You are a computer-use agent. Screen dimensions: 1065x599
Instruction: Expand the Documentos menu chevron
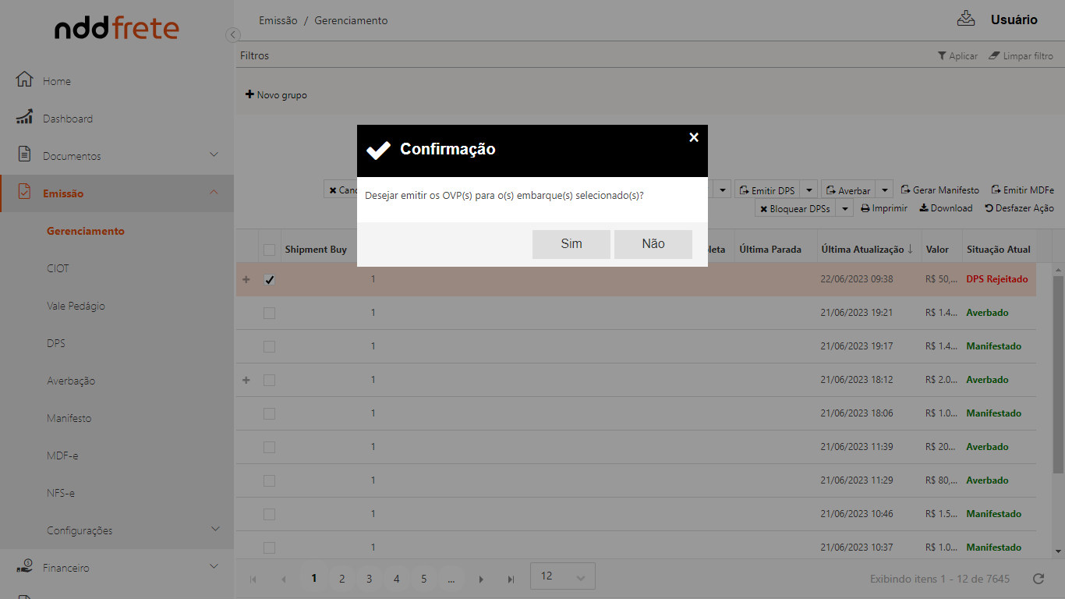tap(214, 155)
